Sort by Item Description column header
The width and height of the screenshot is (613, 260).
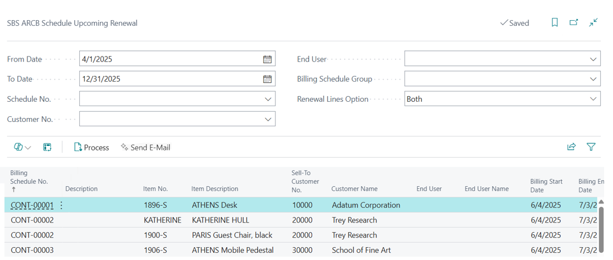tap(215, 189)
